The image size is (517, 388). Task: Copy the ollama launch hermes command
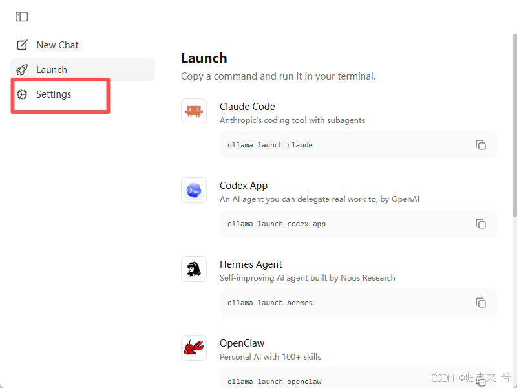coord(481,303)
